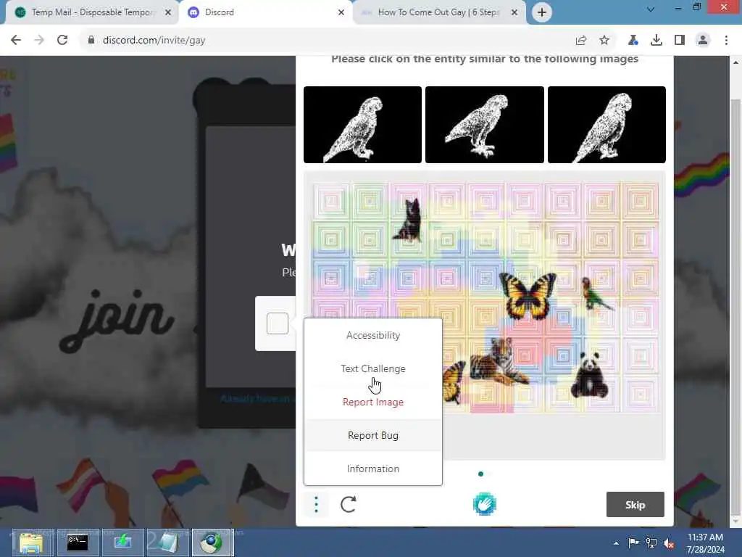Click the panda in puzzle image

point(588,374)
